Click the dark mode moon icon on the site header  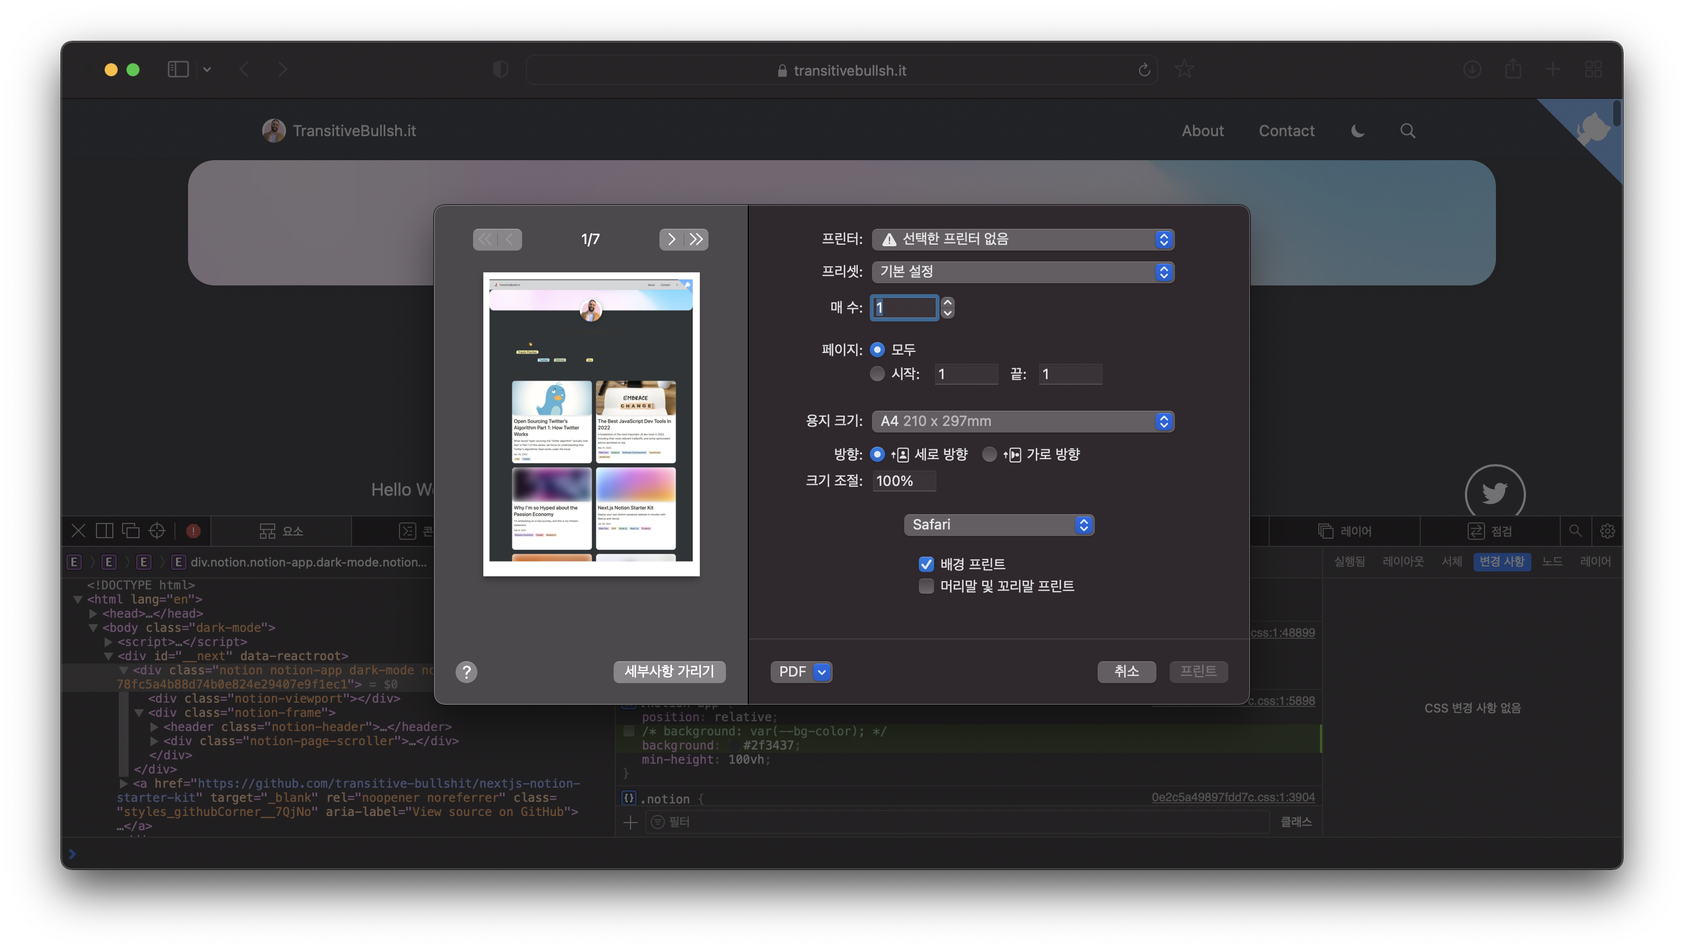click(1357, 131)
